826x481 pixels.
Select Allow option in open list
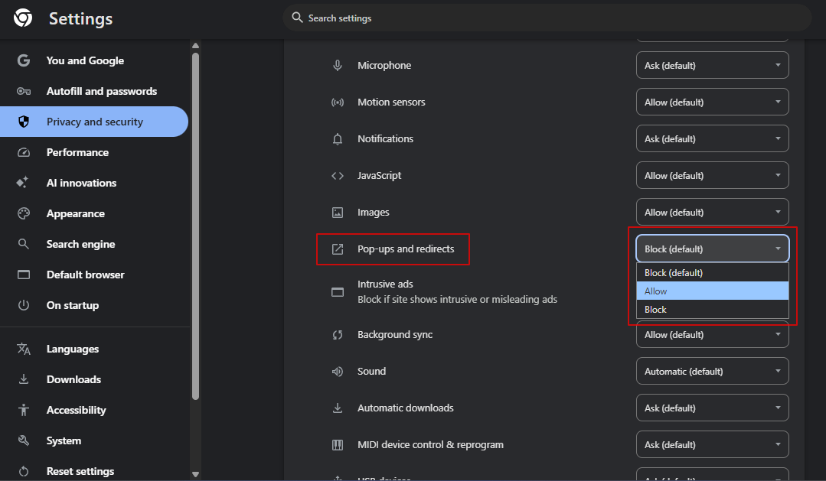(712, 291)
